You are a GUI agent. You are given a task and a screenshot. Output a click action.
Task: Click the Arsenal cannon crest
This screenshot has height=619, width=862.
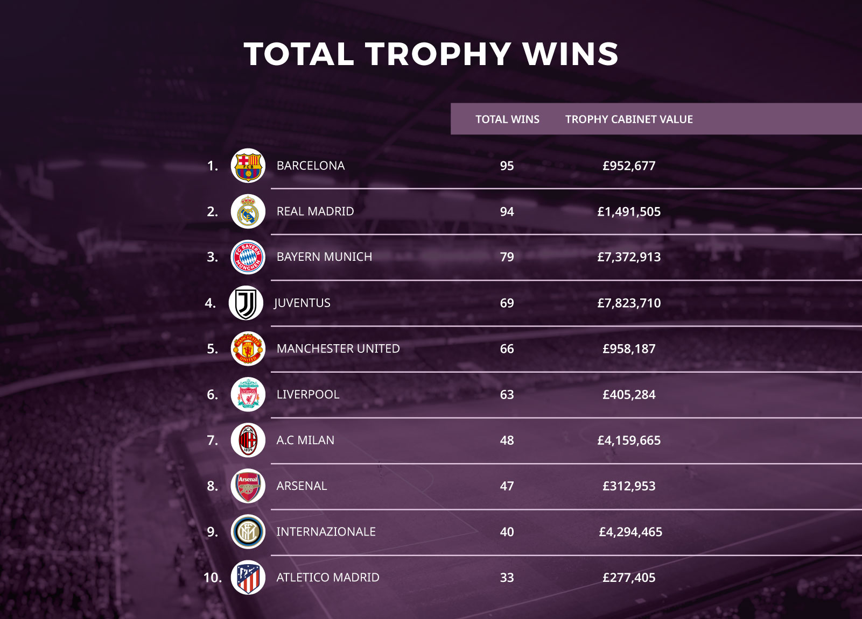pos(248,486)
